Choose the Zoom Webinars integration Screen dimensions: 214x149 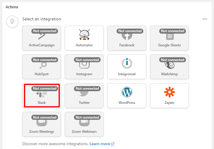[84, 124]
